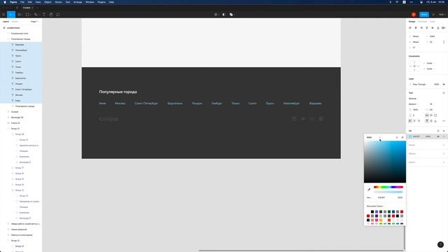
Task: Click the Text align left icon
Action: [x=410, y=121]
